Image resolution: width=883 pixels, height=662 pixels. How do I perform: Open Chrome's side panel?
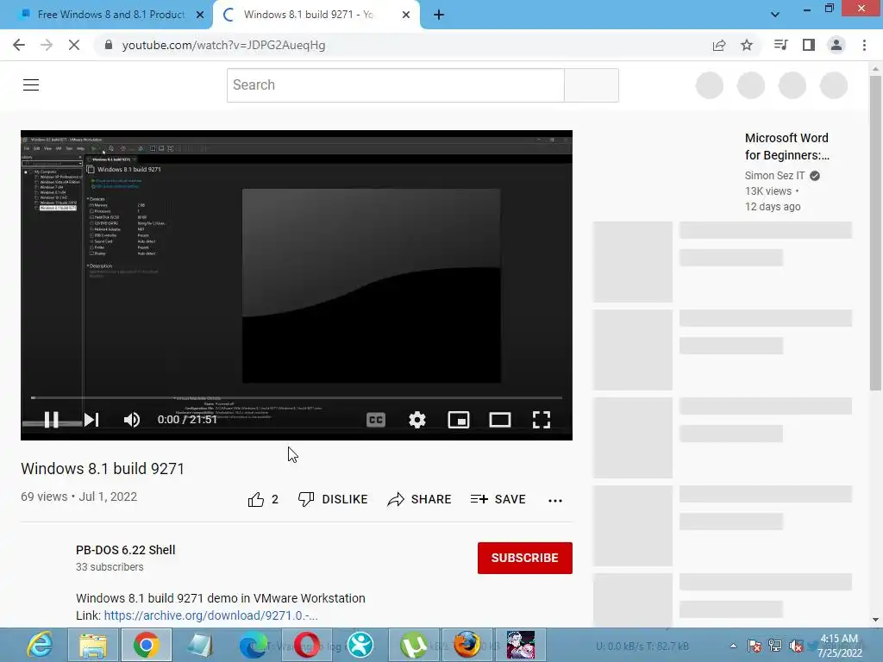pyautogui.click(x=809, y=45)
